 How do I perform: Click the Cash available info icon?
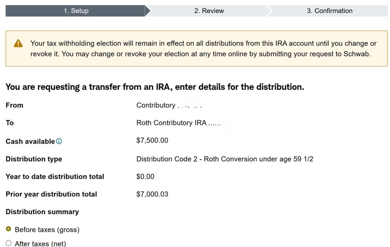tap(59, 141)
